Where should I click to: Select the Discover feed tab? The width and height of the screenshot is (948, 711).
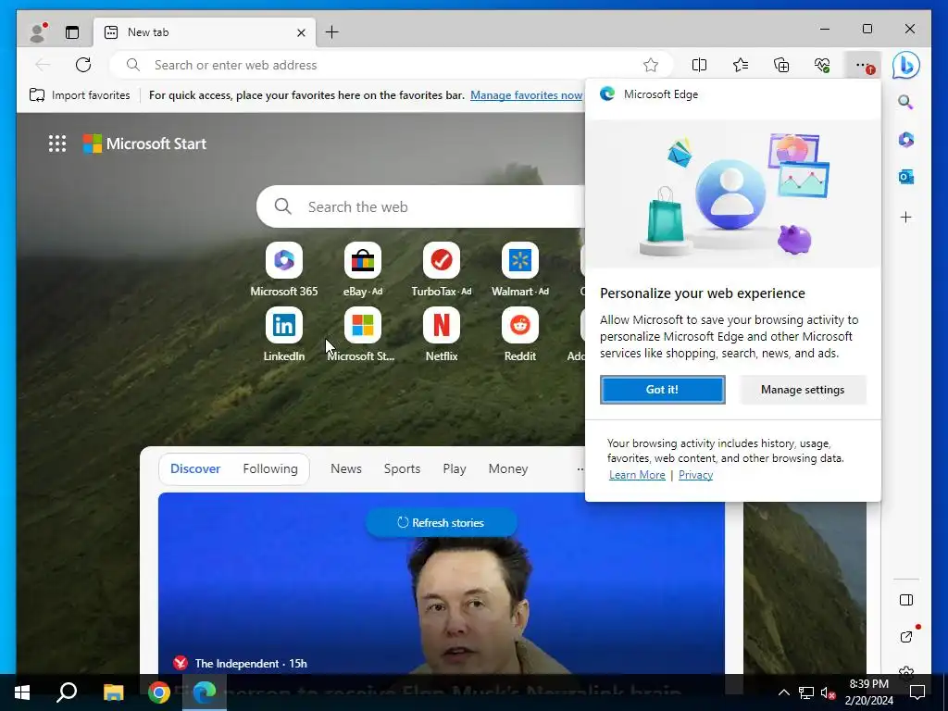pyautogui.click(x=195, y=468)
